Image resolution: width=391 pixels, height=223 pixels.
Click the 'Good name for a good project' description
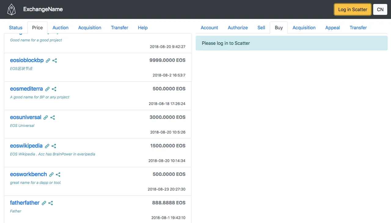point(36,40)
